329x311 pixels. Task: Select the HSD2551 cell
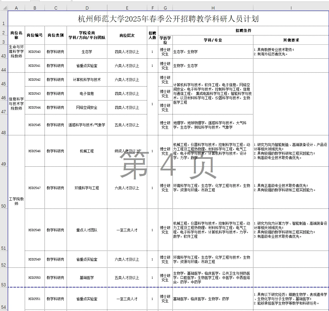(x=35, y=299)
